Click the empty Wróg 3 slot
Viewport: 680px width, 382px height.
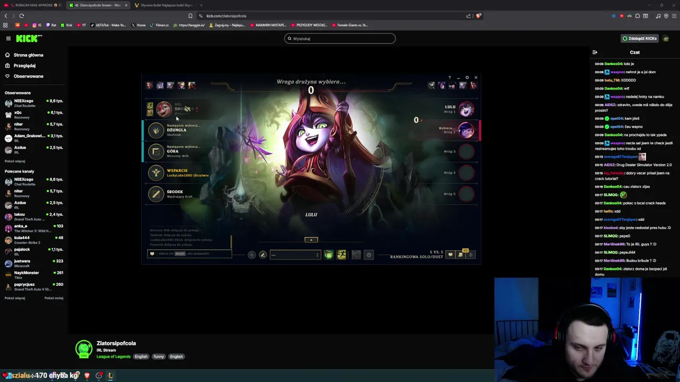pyautogui.click(x=466, y=152)
